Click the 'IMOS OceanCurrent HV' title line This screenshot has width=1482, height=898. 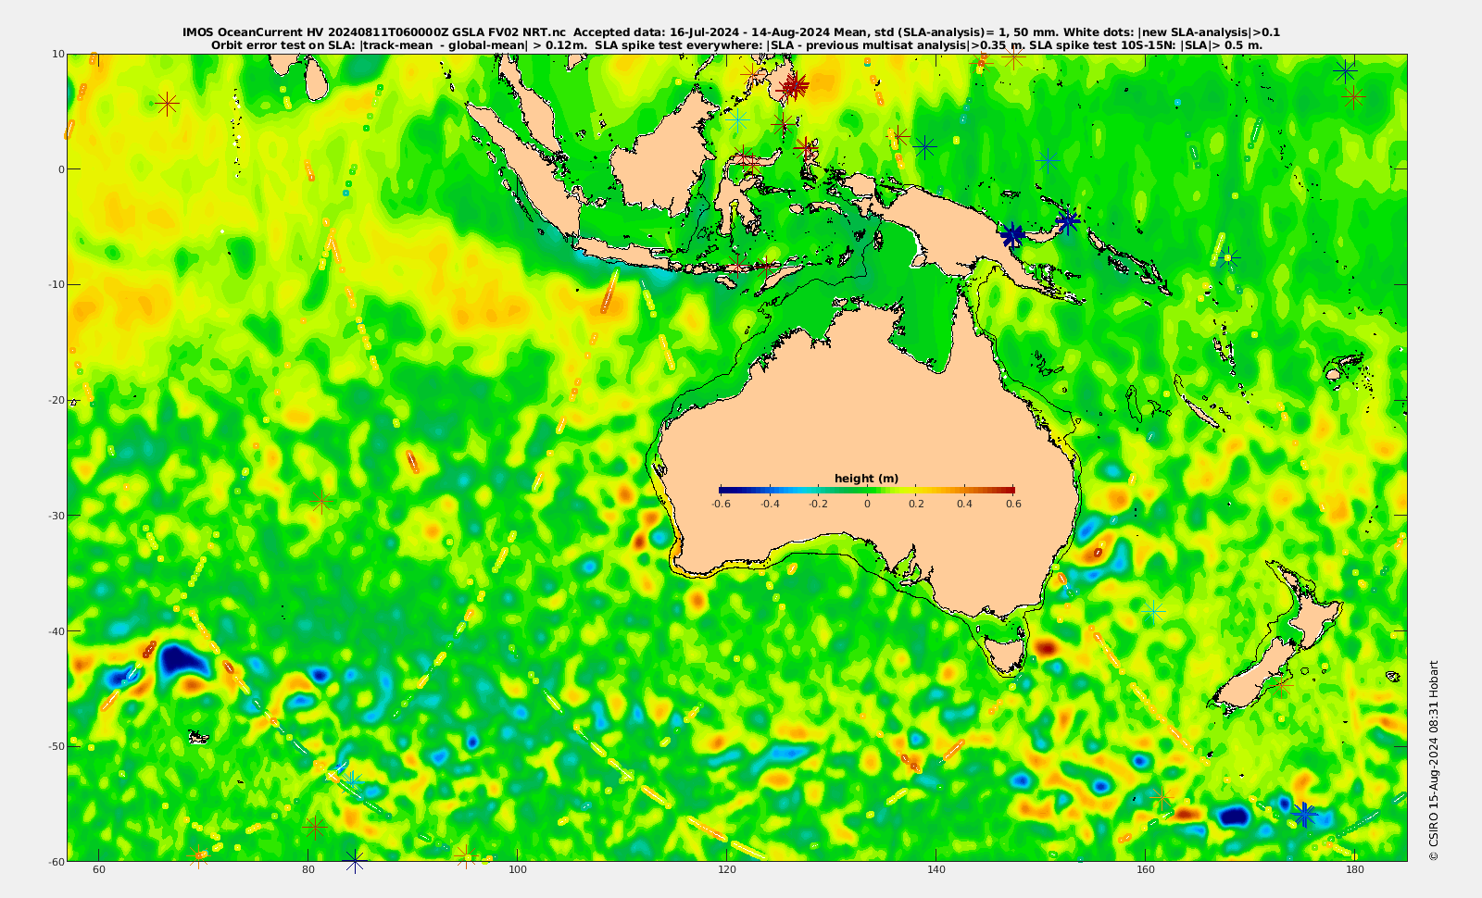[731, 32]
